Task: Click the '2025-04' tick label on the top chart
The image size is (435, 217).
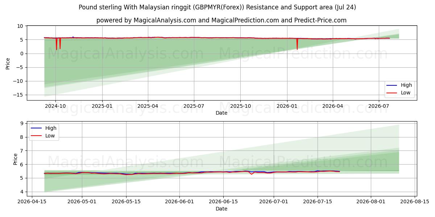Action: pos(148,106)
